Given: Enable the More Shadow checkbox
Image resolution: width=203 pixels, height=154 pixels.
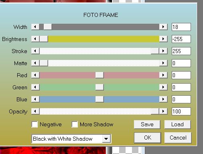Looking at the screenshot, I should tap(75, 124).
